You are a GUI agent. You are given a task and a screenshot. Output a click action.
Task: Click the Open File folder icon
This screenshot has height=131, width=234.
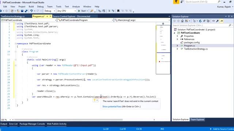[x=18, y=11]
